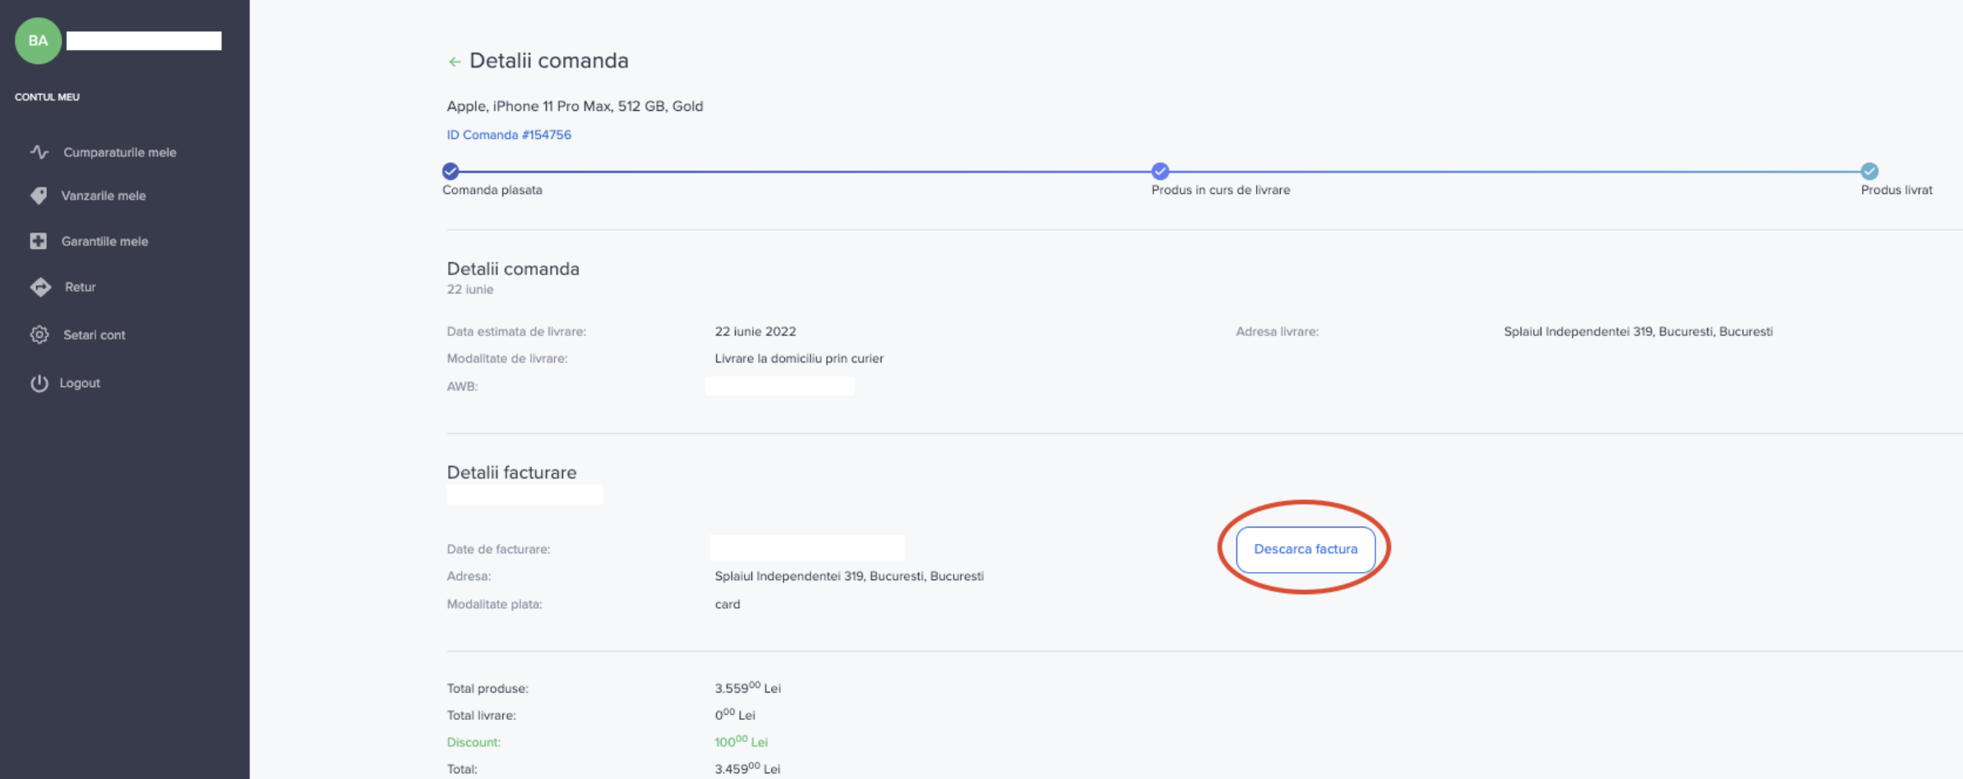Click the Retur diamond arrow icon

(40, 287)
